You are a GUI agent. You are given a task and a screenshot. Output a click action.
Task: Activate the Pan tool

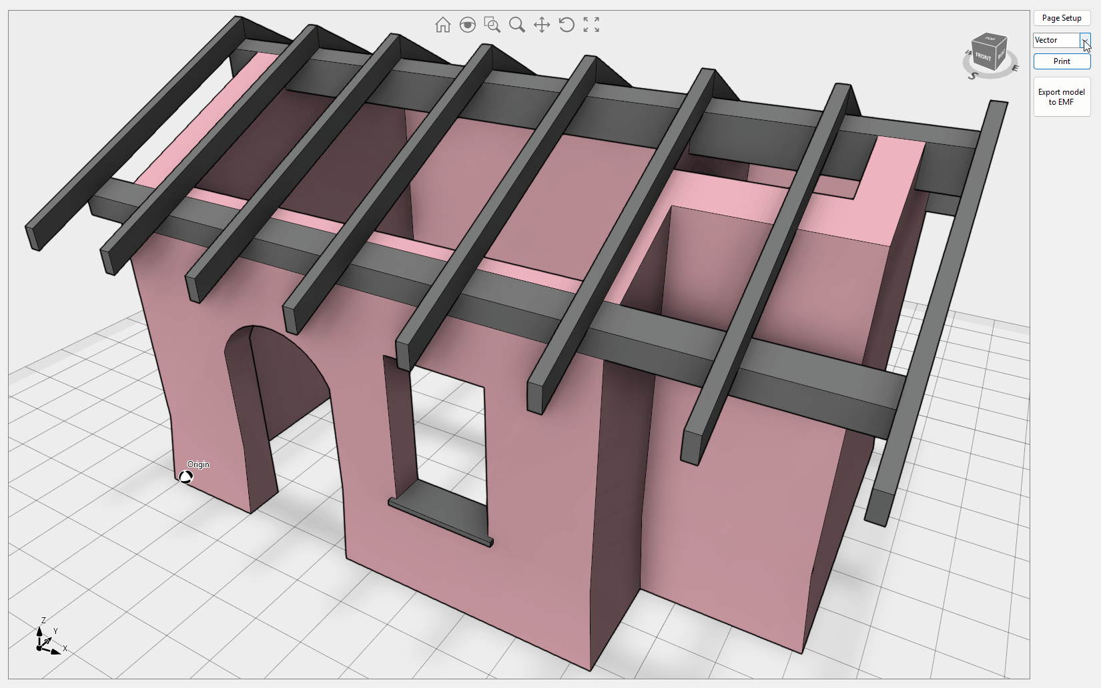click(542, 25)
